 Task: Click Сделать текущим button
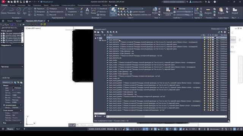[x=137, y=12]
